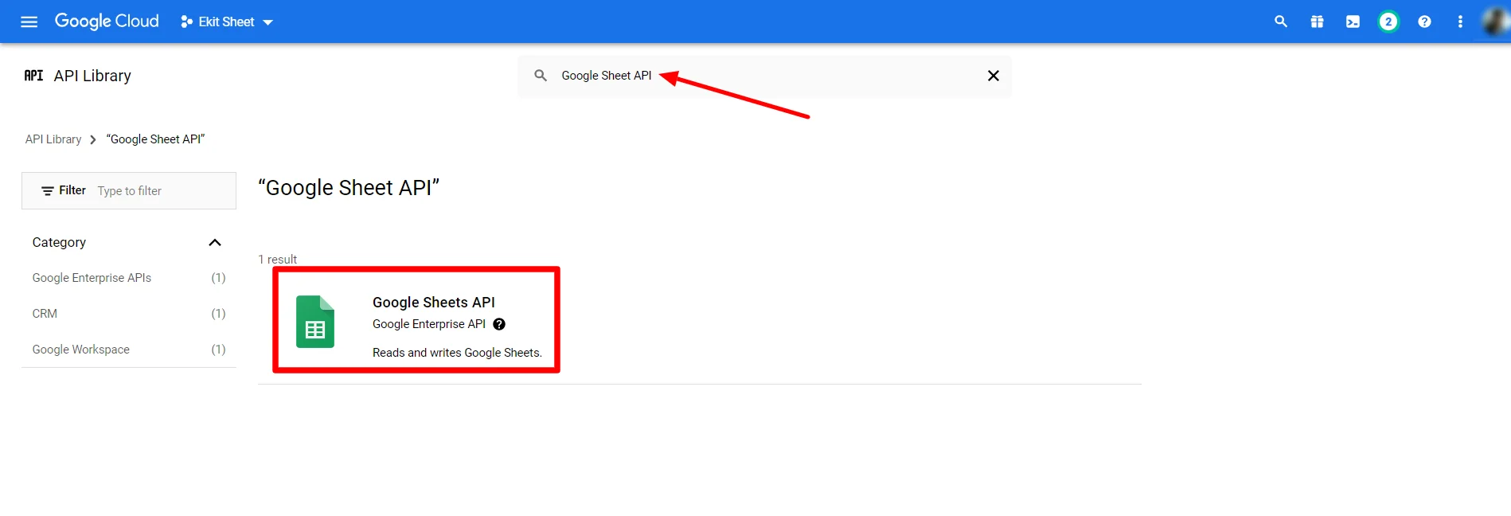The height and width of the screenshot is (516, 1511).
Task: Focus the Google Sheet API search field
Action: coord(764,76)
